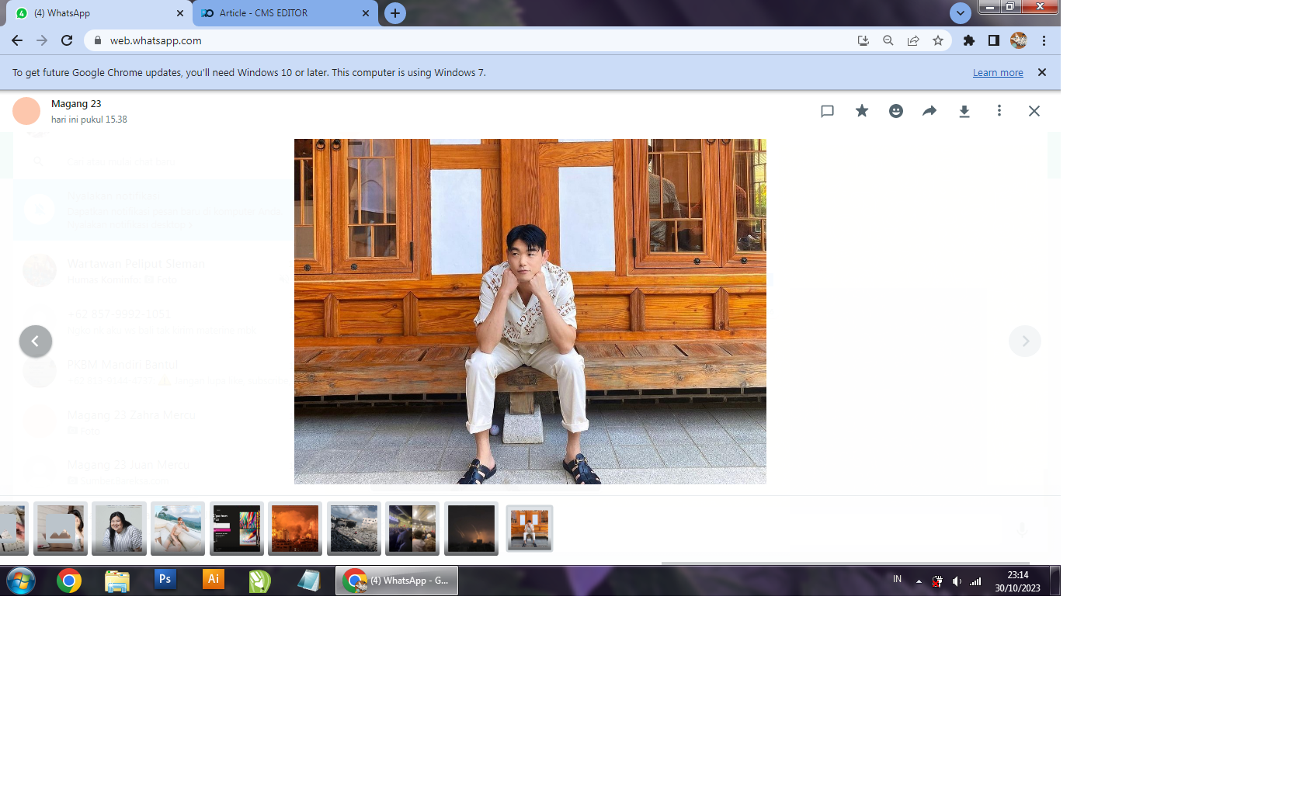Reload the WhatsApp page
The width and height of the screenshot is (1303, 801).
click(x=67, y=40)
